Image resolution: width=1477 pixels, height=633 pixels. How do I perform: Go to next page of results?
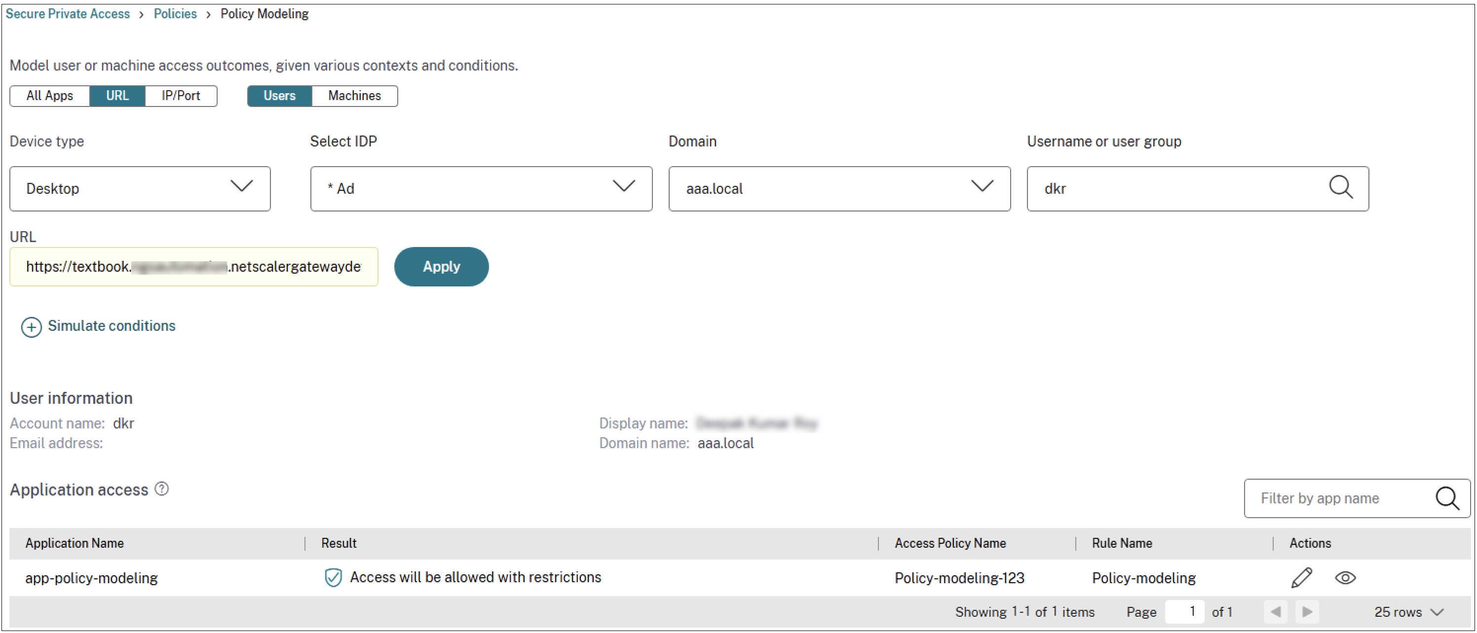pos(1307,611)
